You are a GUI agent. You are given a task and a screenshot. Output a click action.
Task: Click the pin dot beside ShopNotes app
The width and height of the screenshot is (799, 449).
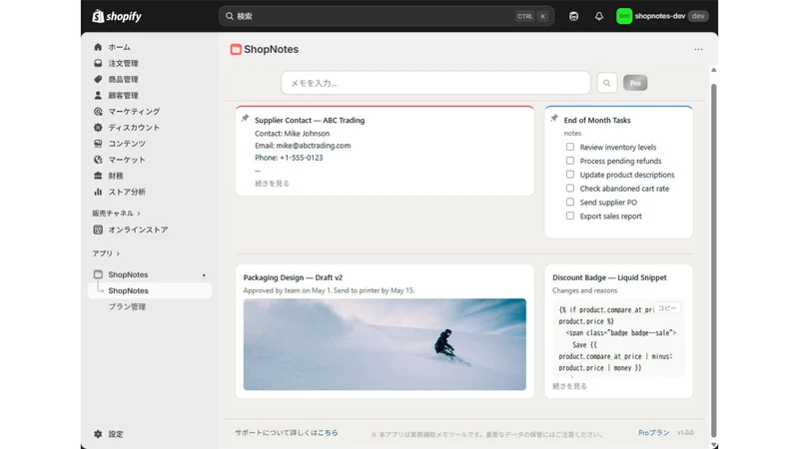tap(204, 275)
